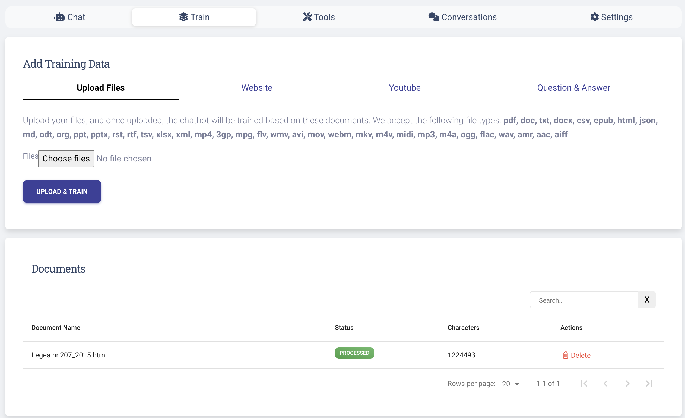Go to the previous page arrow
This screenshot has height=418, width=685.
pos(606,384)
